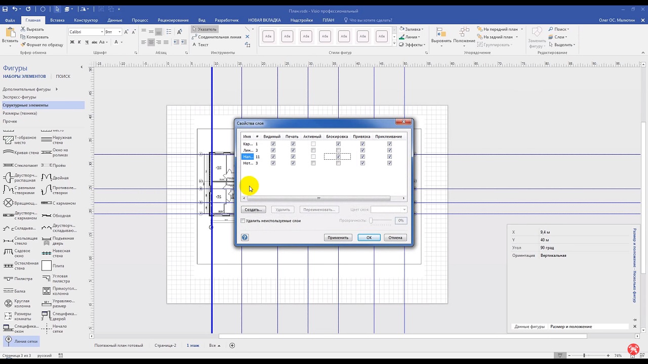Switch to the Страница-2 page tab
This screenshot has height=364, width=648.
pyautogui.click(x=165, y=345)
